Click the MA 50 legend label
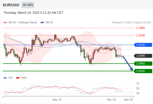The width and height of the screenshot is (153, 104). 49,23
